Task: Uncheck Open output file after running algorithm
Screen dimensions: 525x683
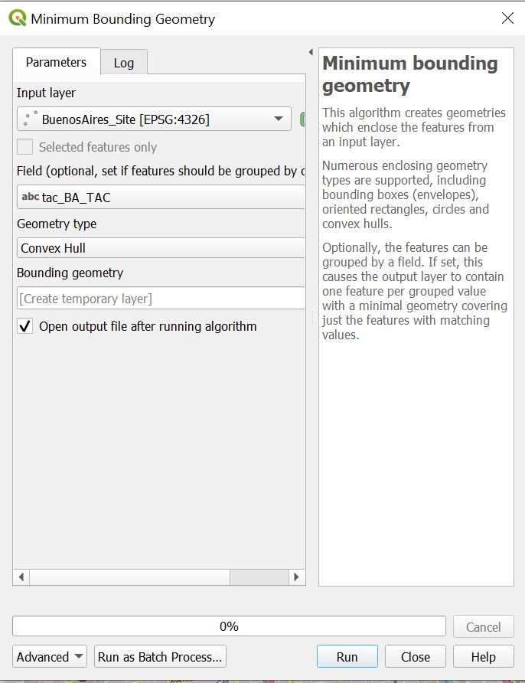Action: click(24, 326)
